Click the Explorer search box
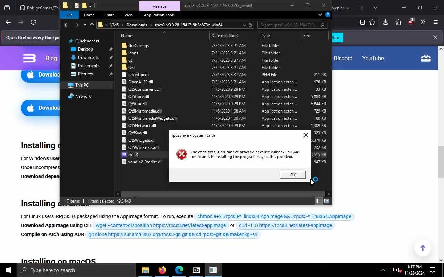The height and width of the screenshot is (277, 444). point(293,25)
